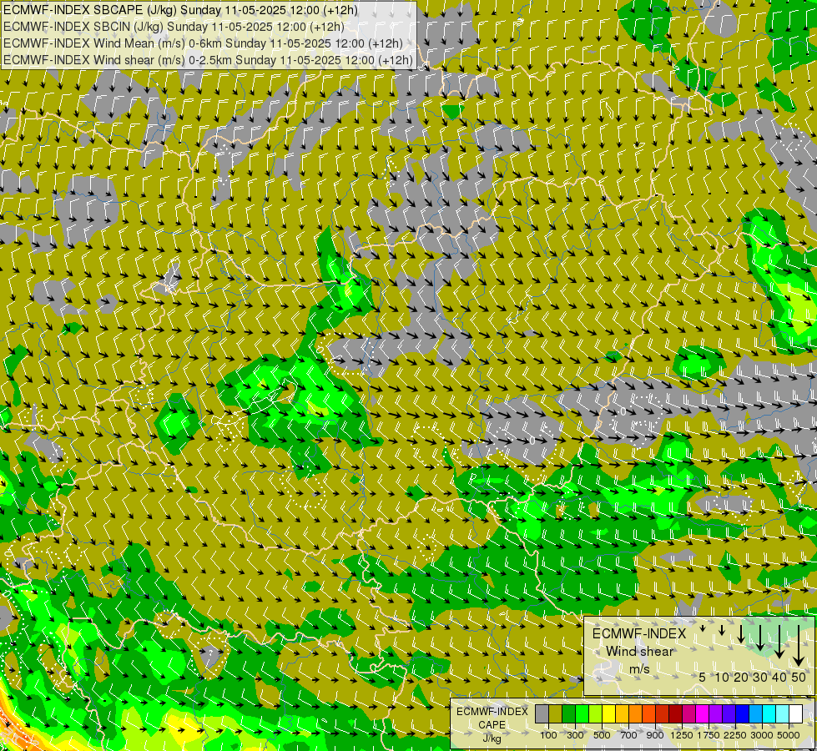Select the sky blue swatch before 3000
Screen dimensions: 817x751
(756, 713)
